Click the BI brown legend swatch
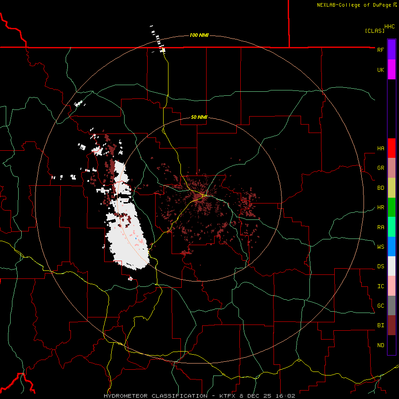 point(391,325)
